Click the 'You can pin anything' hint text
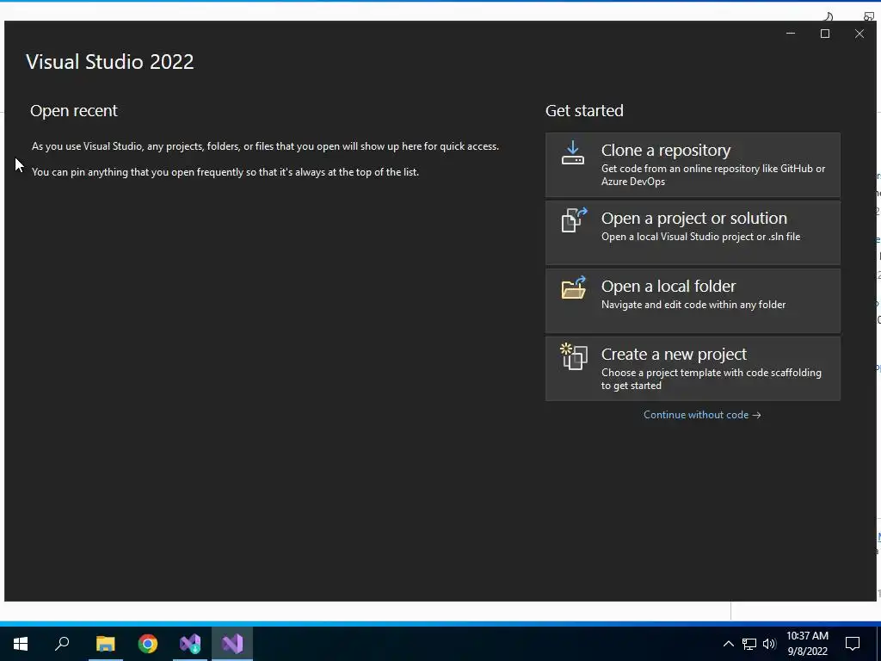This screenshot has height=661, width=881. click(225, 172)
